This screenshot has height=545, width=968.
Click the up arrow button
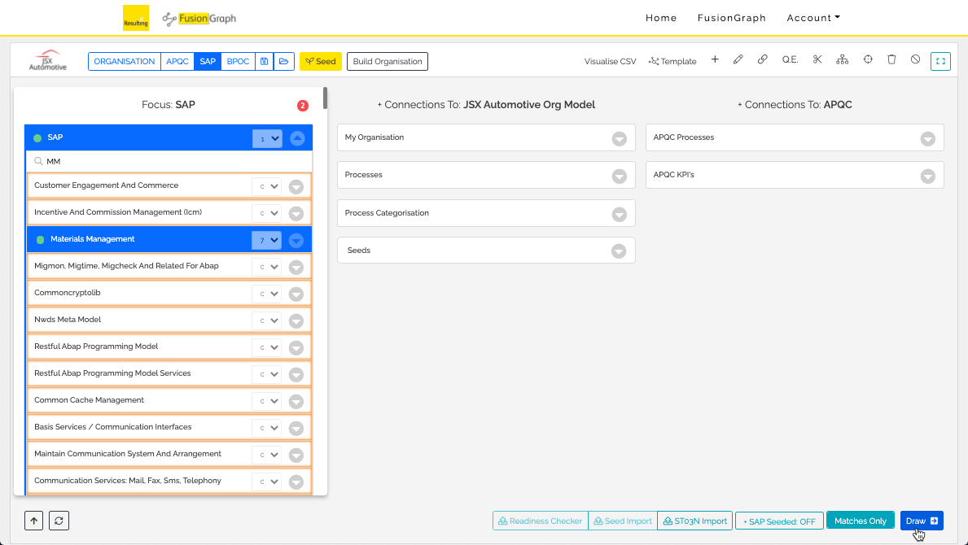(34, 521)
